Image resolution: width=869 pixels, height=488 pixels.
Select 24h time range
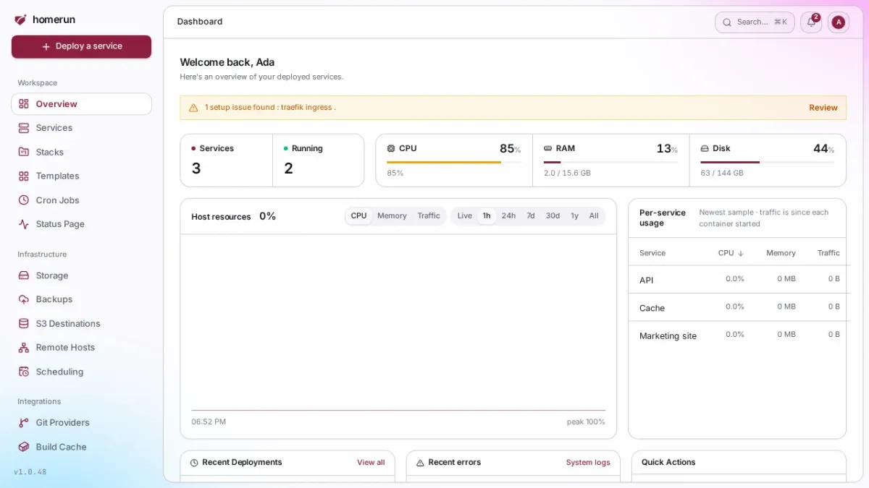[508, 216]
